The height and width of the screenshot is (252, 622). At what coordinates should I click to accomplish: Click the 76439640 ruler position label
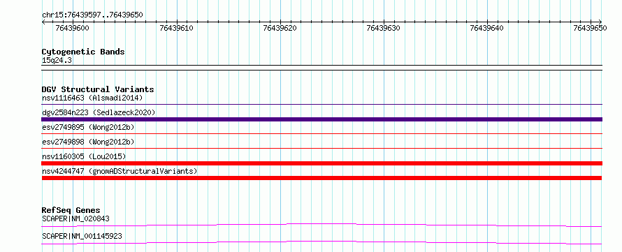click(486, 28)
